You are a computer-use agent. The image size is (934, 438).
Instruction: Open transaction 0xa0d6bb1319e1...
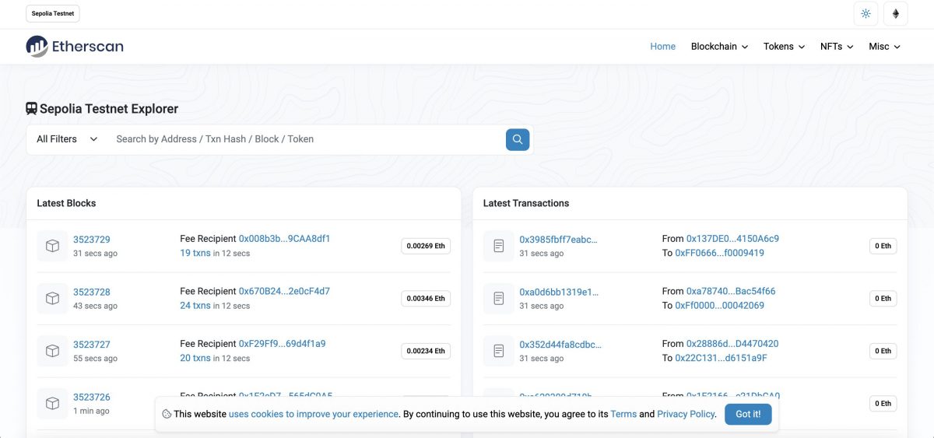(x=559, y=292)
